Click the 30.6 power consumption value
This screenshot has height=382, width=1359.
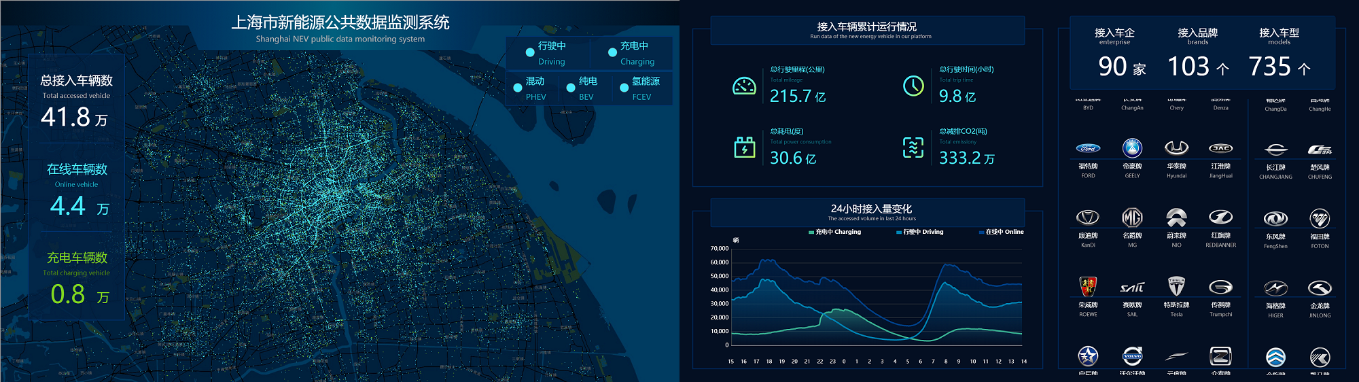(x=786, y=158)
